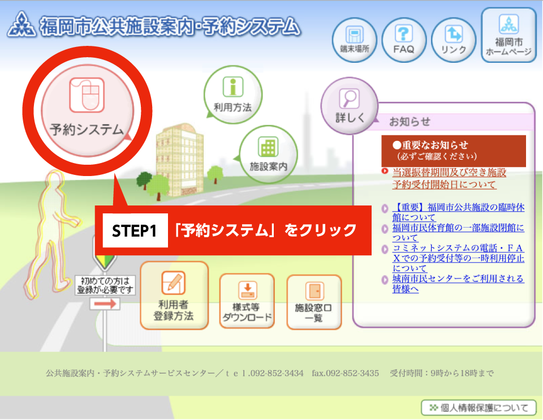Go to 福岡市ホームページ button
The image size is (543, 420).
coord(508,35)
